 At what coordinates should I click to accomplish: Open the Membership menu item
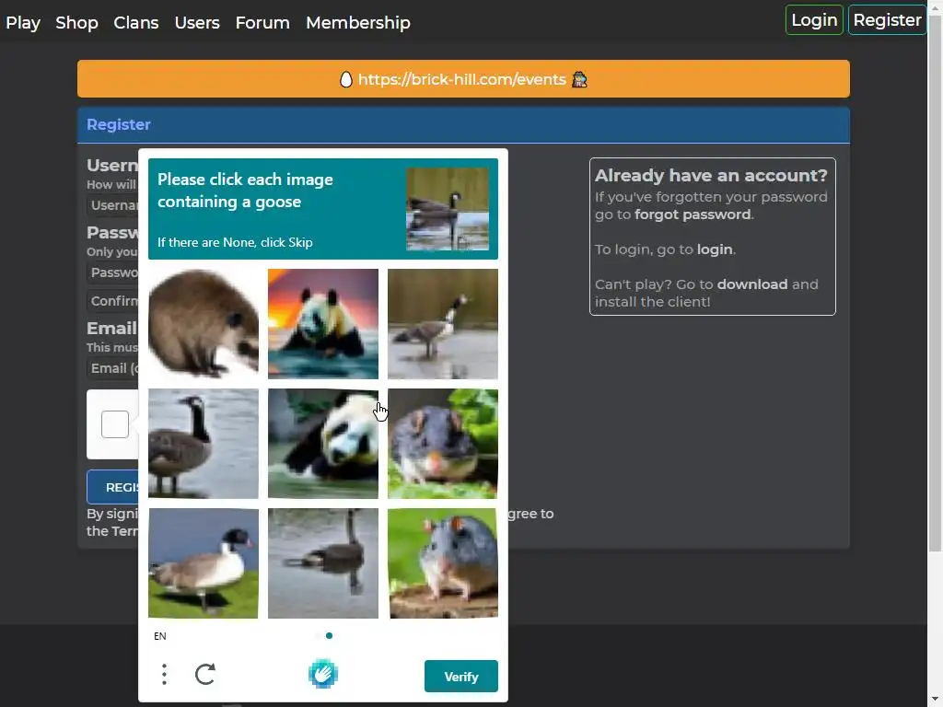point(358,23)
